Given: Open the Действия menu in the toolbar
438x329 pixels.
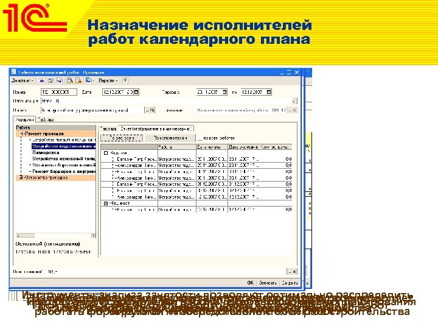Looking at the screenshot, I should (x=23, y=81).
